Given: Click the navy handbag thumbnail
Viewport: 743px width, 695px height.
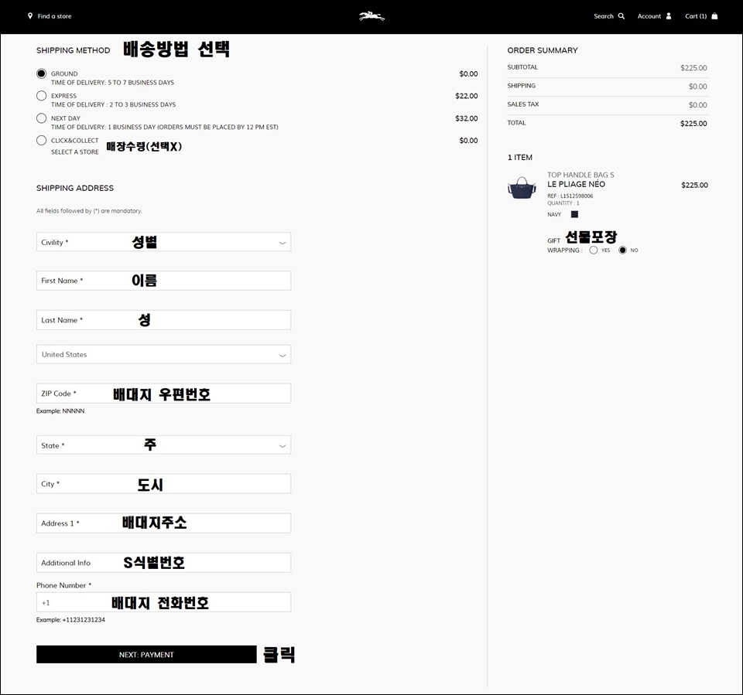Looking at the screenshot, I should 522,188.
